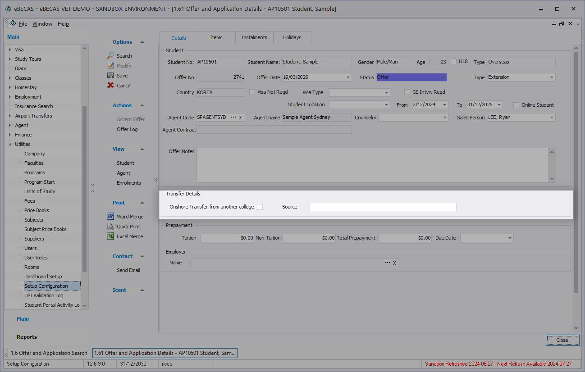Check the Online Student checkbox
Viewport: 585px width, 372px height.
(x=516, y=105)
